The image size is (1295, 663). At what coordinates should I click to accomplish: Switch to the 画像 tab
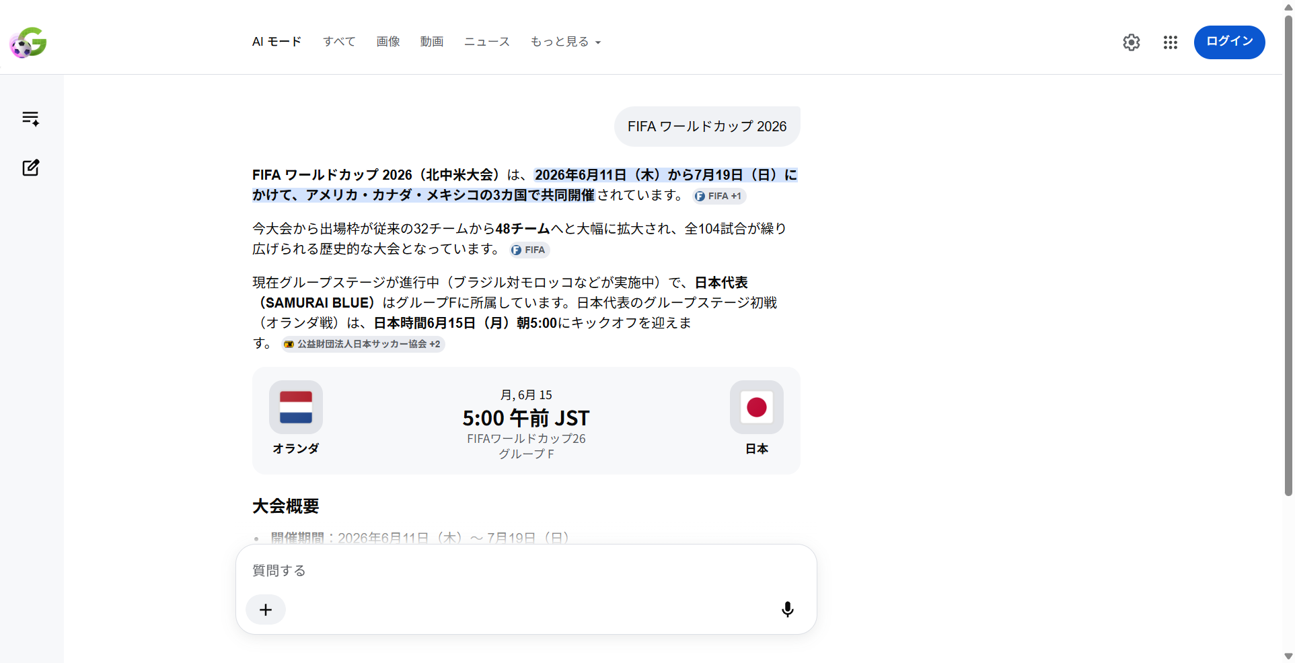pos(388,42)
